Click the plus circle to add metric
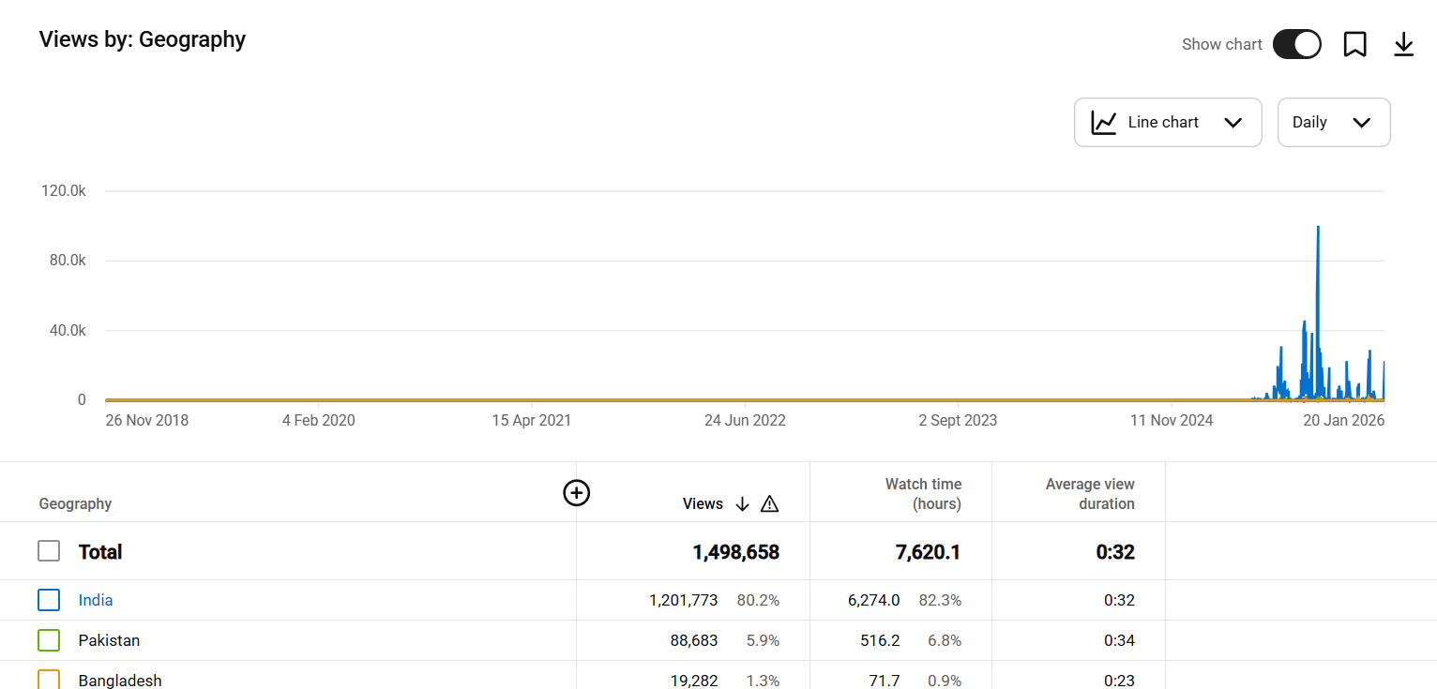Viewport: 1437px width, 689px height. tap(576, 492)
